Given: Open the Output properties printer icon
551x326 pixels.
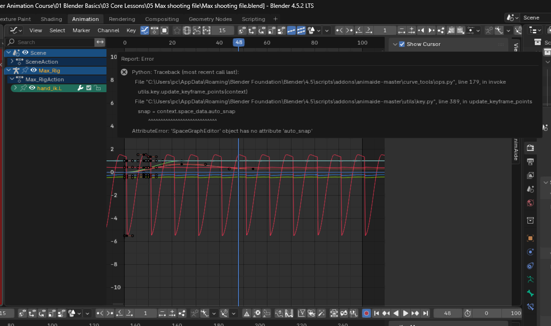Looking at the screenshot, I should click(x=530, y=161).
